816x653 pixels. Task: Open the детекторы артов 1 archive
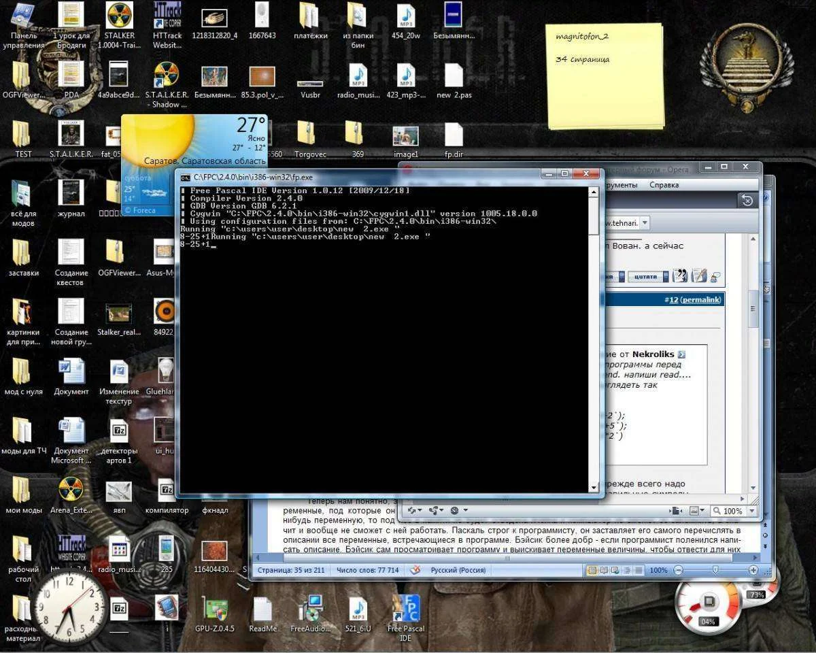click(119, 442)
